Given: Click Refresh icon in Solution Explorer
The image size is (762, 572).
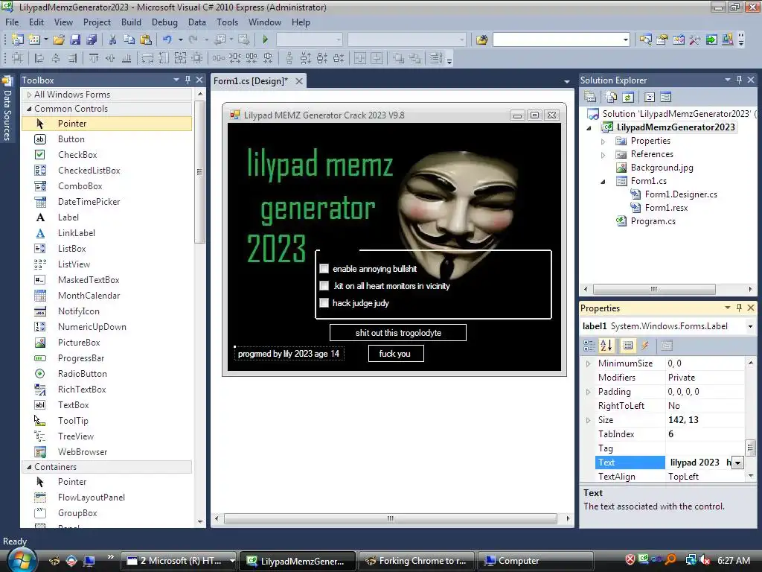Looking at the screenshot, I should coord(628,98).
